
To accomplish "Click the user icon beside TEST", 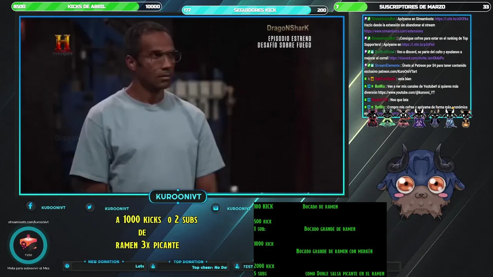I will click(237, 266).
